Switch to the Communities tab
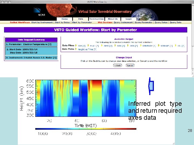 click(96, 19)
